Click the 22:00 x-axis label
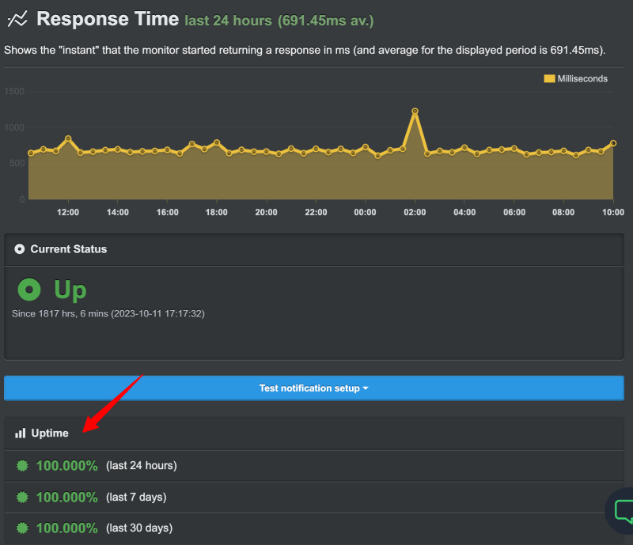The width and height of the screenshot is (633, 545). (x=316, y=212)
